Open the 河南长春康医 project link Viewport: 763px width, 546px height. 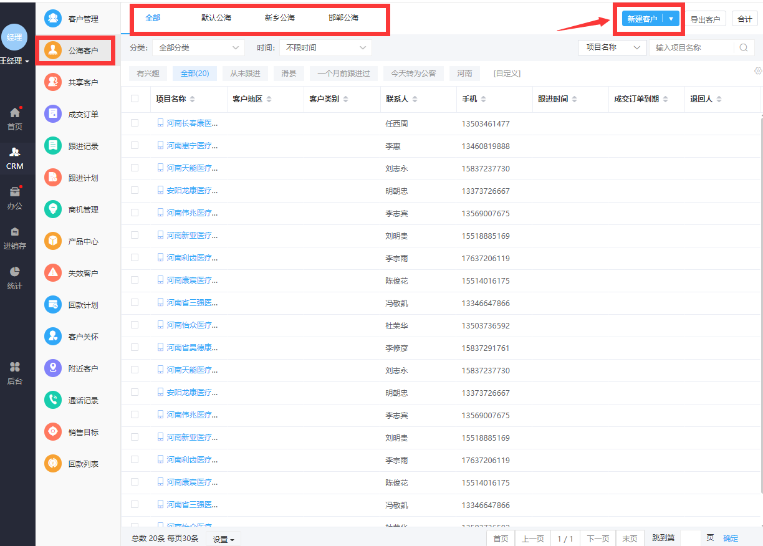[192, 123]
